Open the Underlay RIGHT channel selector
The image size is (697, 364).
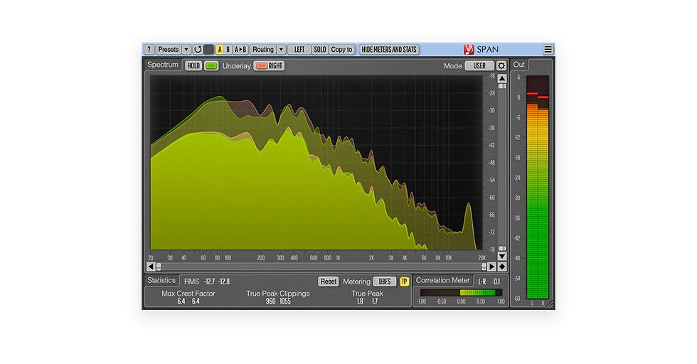(270, 66)
